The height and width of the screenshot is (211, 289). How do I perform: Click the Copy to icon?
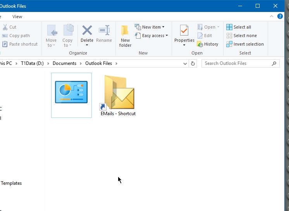pos(68,31)
